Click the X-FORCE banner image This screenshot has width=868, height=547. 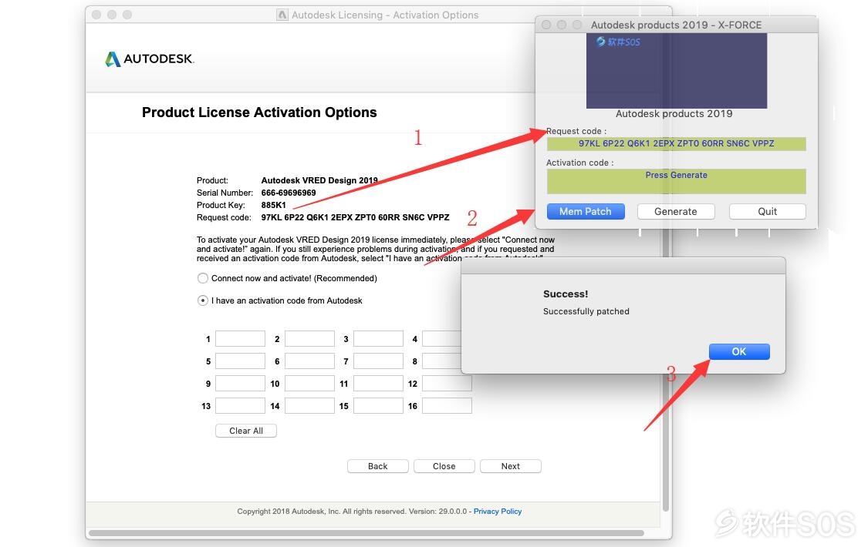pyautogui.click(x=677, y=71)
